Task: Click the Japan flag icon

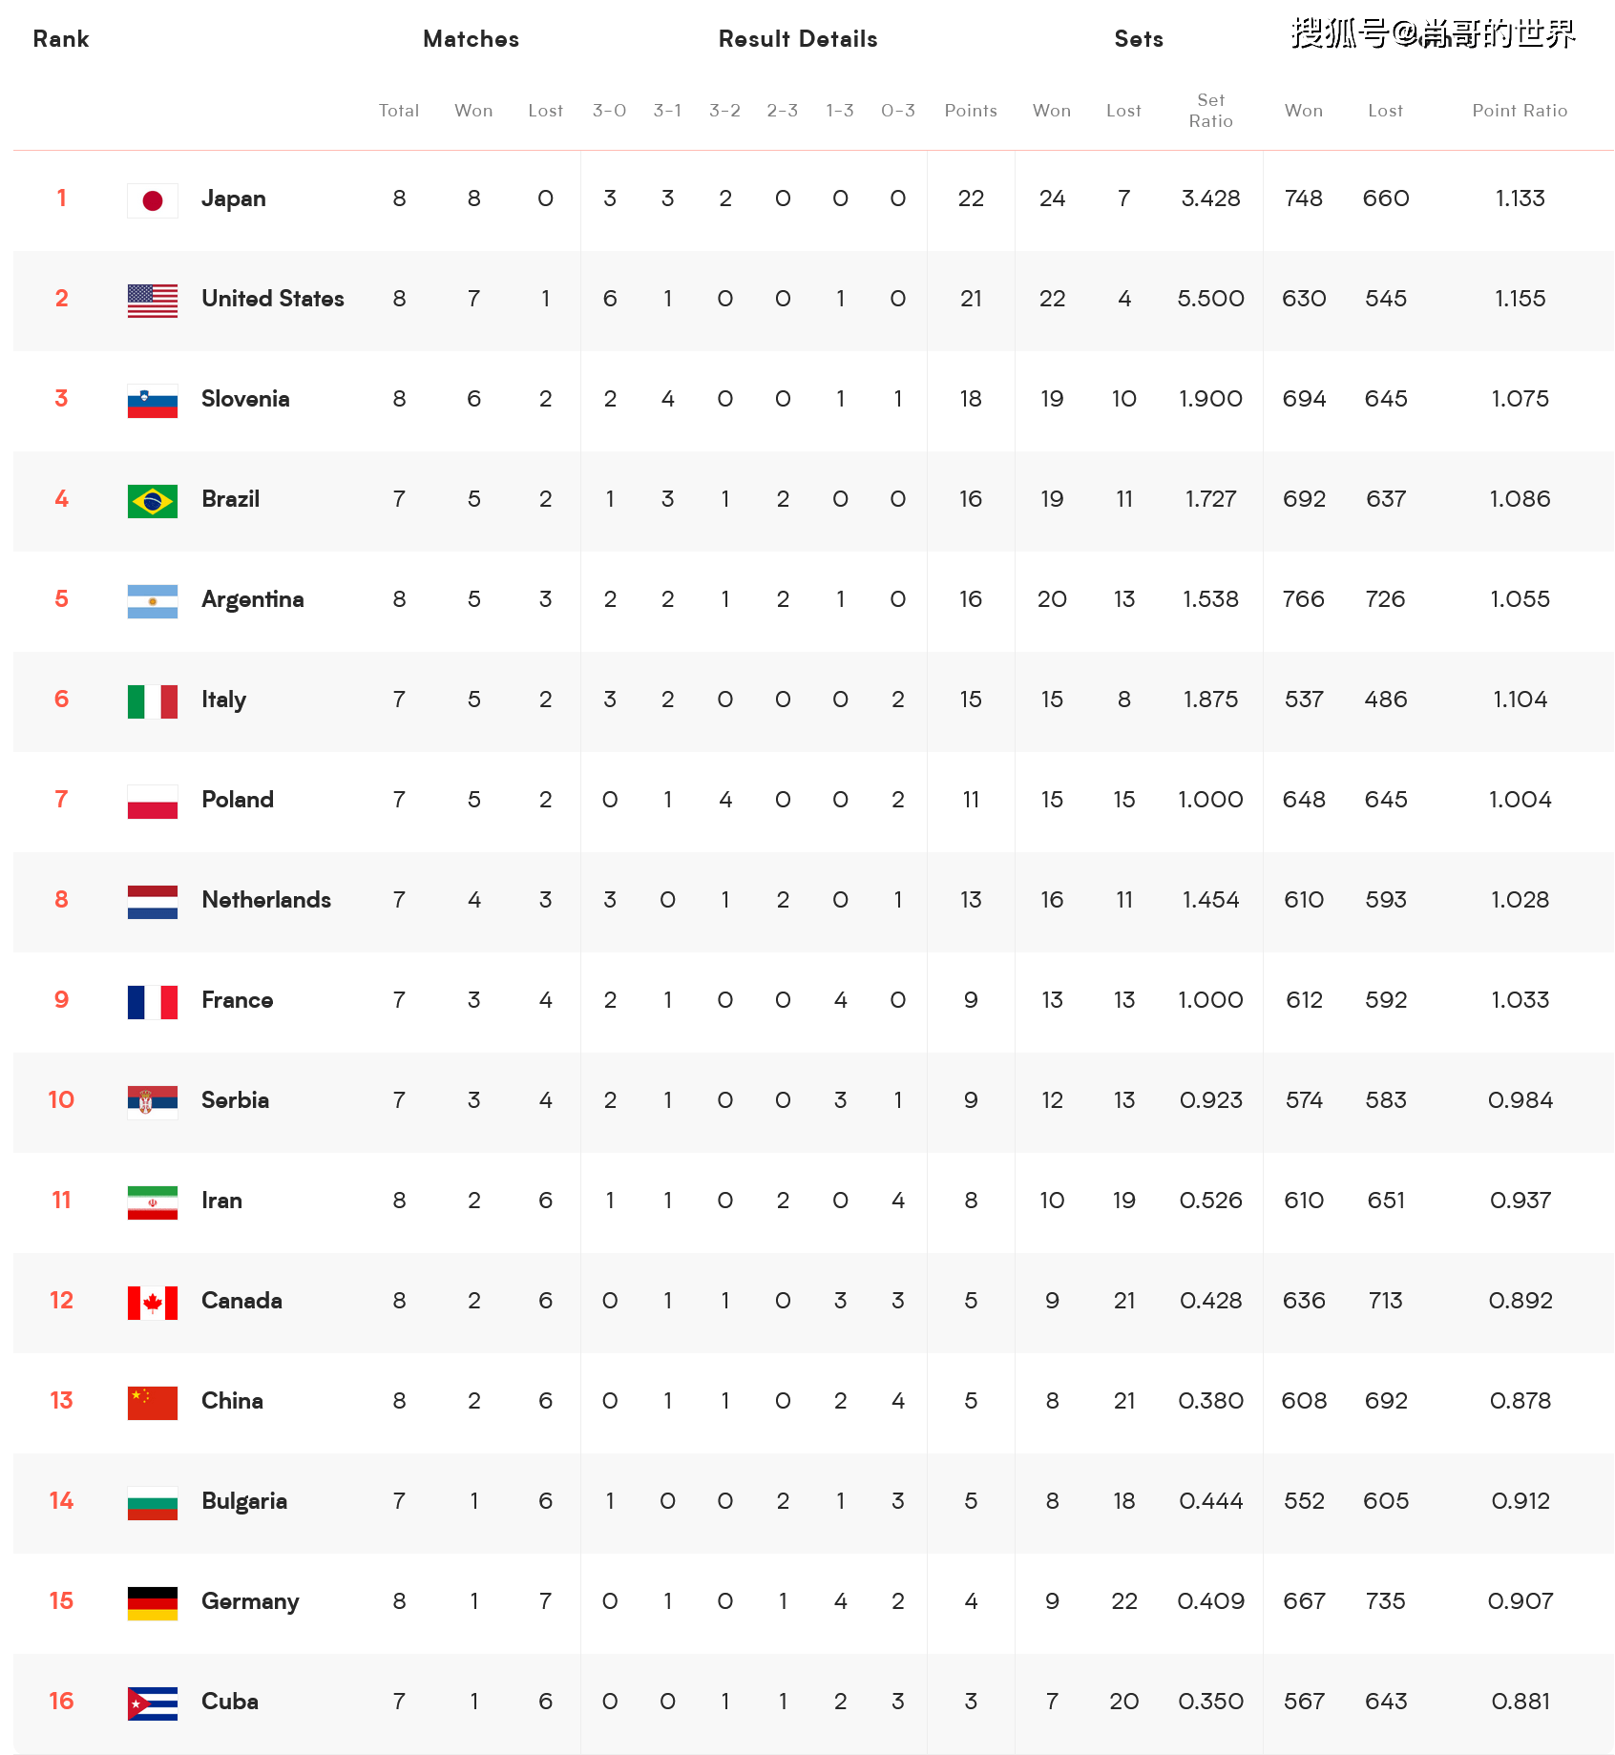Action: coord(153,200)
